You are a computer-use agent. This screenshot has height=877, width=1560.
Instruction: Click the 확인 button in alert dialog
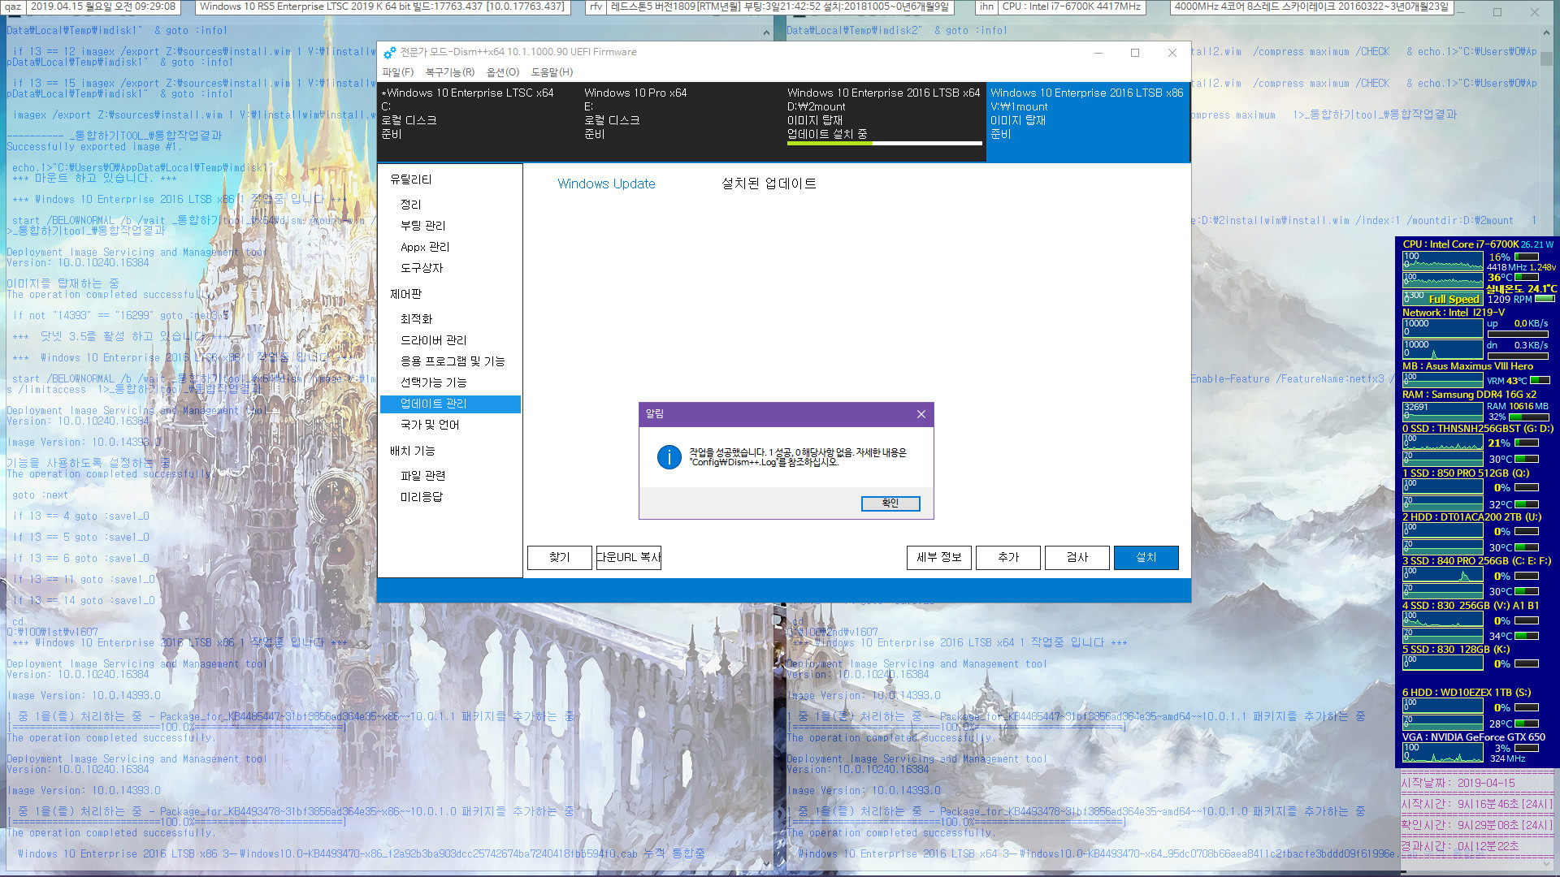point(890,503)
